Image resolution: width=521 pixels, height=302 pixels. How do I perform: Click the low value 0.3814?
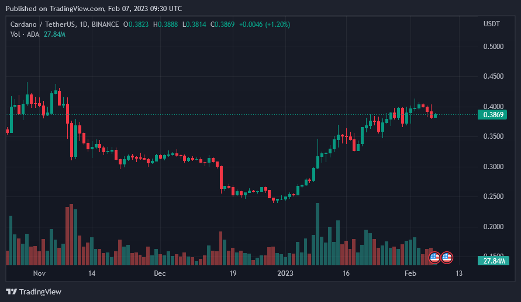196,24
